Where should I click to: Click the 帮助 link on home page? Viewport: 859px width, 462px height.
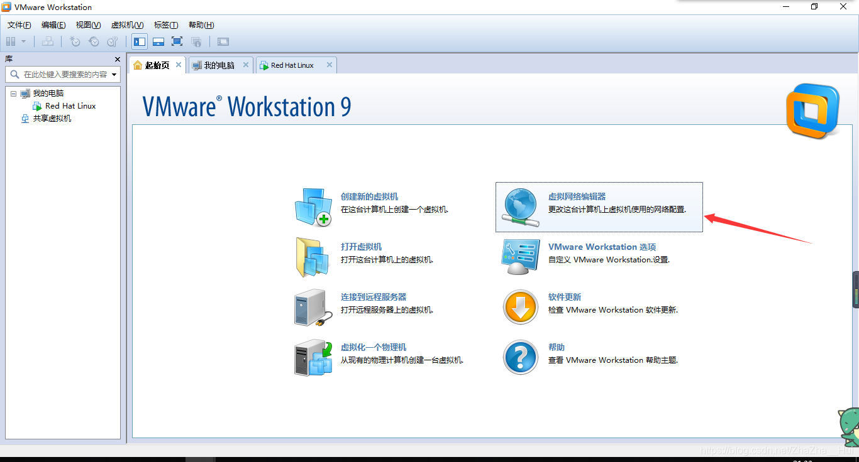tap(557, 347)
